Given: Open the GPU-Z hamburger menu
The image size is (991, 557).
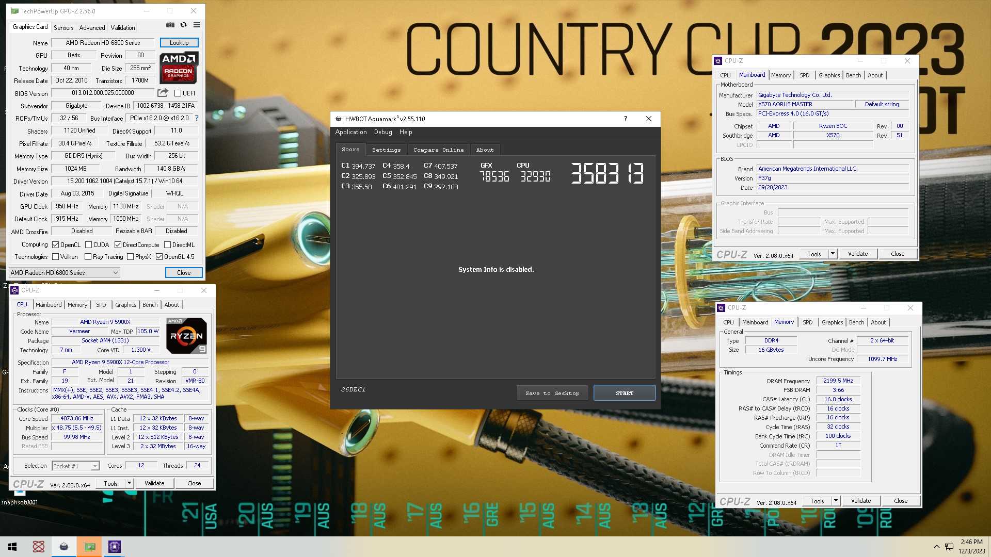Looking at the screenshot, I should point(197,25).
